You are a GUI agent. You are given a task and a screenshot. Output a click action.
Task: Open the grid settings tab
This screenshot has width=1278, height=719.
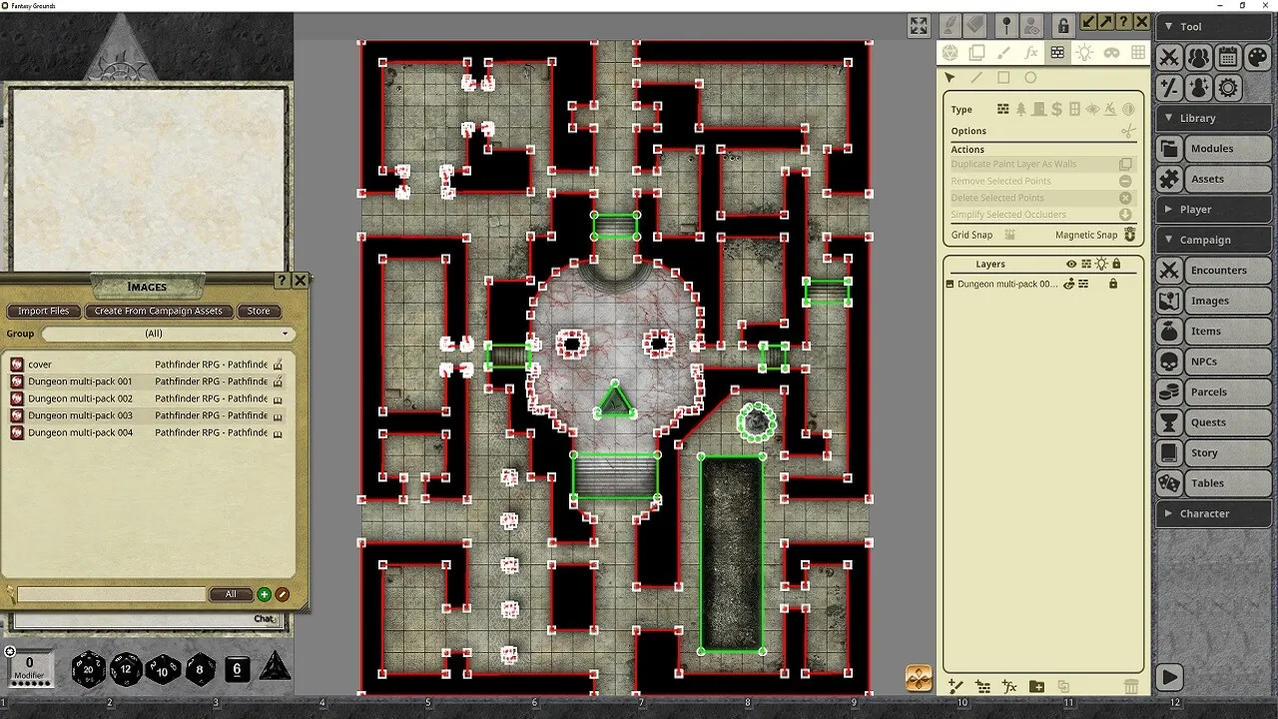pos(1138,52)
